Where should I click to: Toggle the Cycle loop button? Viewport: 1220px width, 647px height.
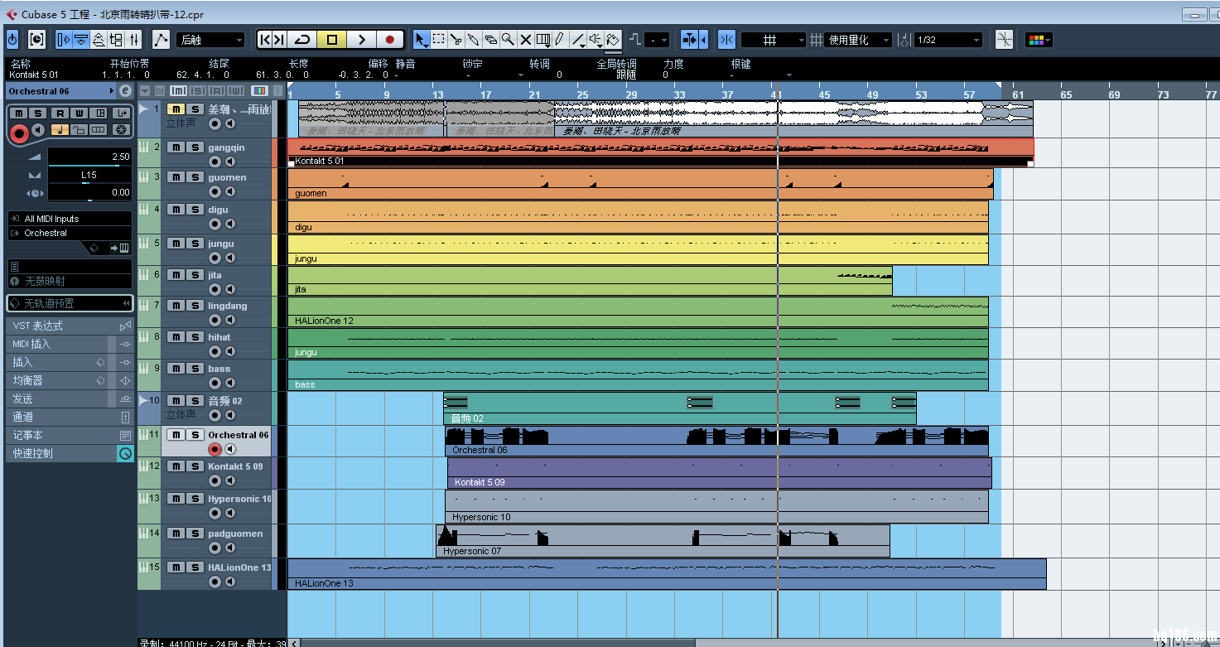click(x=302, y=39)
